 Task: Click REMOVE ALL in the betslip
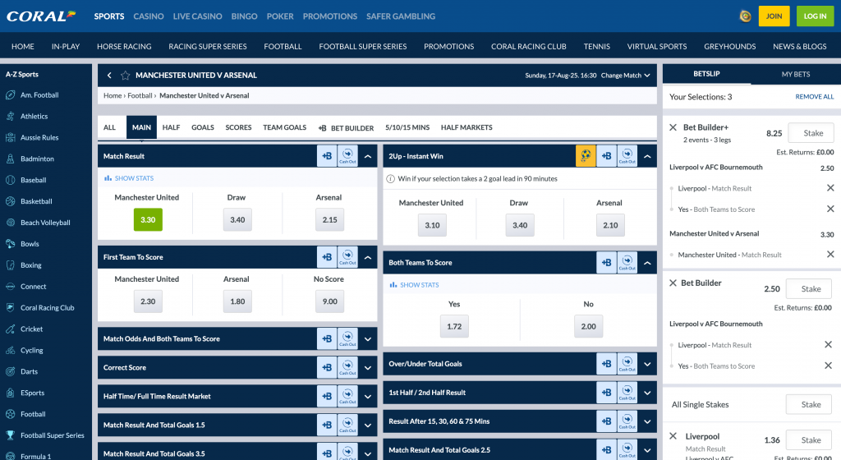[814, 97]
